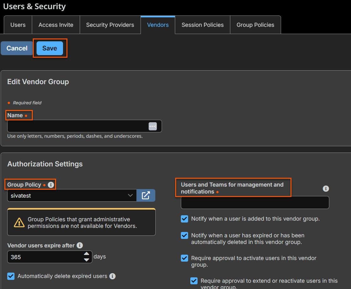Screen dimensions: 351x289
Task: Open the Users tab
Action: click(x=18, y=25)
